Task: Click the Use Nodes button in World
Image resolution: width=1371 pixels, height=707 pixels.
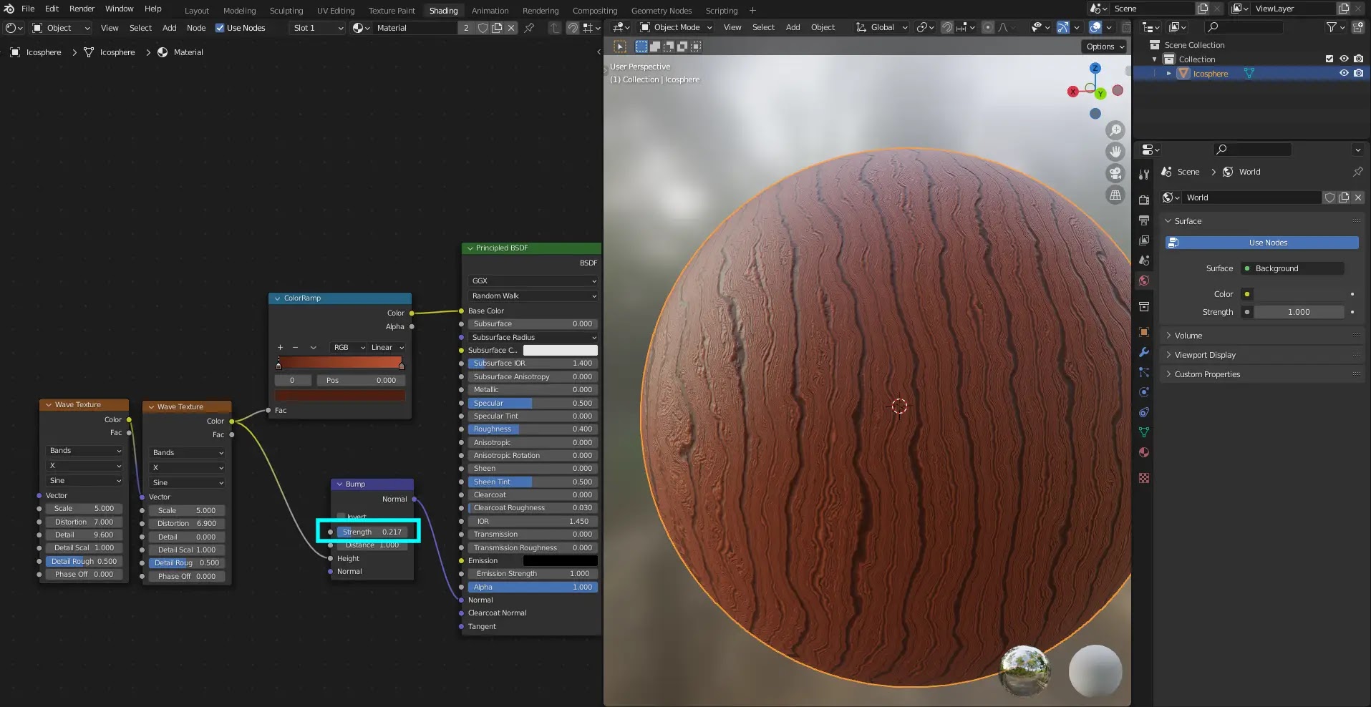Action: pos(1268,243)
